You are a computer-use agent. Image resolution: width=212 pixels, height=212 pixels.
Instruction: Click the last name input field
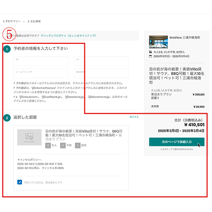click(x=41, y=61)
